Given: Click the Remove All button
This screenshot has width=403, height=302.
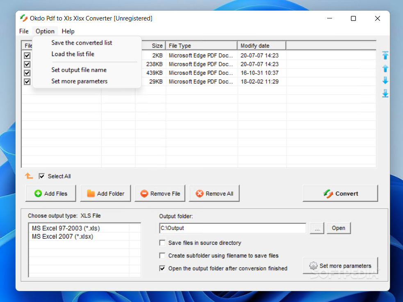Looking at the screenshot, I should (x=214, y=194).
